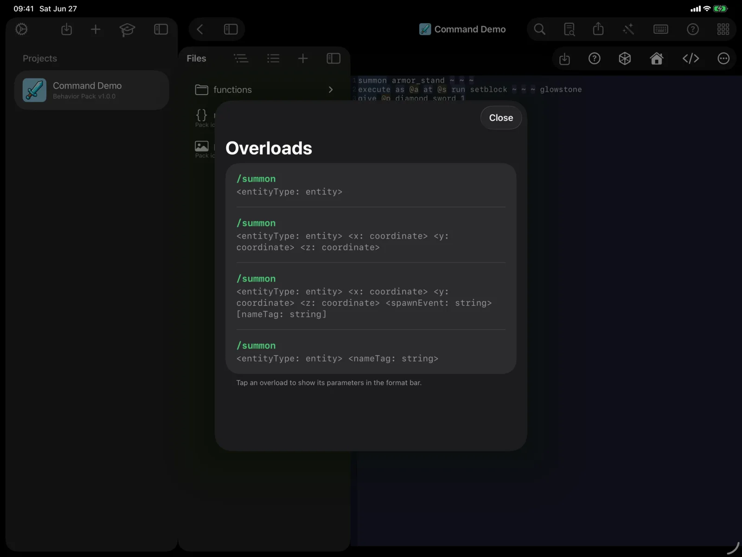742x557 pixels.
Task: Click the bulleted list icon in Files
Action: pos(273,58)
